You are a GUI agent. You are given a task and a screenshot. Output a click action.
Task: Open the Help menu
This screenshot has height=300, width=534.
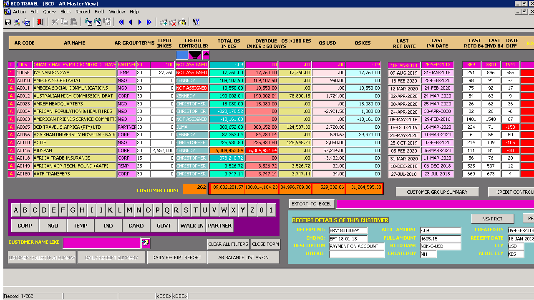134,12
